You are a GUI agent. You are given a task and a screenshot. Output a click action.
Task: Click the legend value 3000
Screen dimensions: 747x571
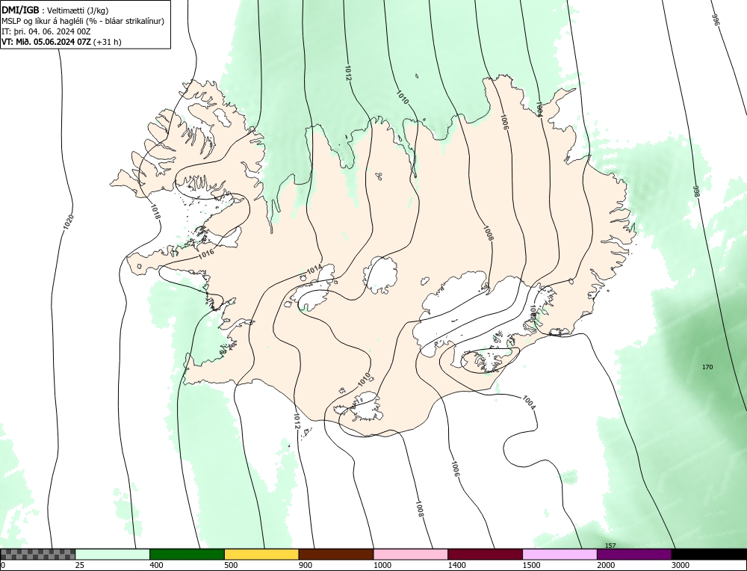click(681, 565)
